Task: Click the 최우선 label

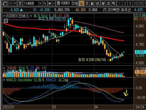Action: point(126,10)
